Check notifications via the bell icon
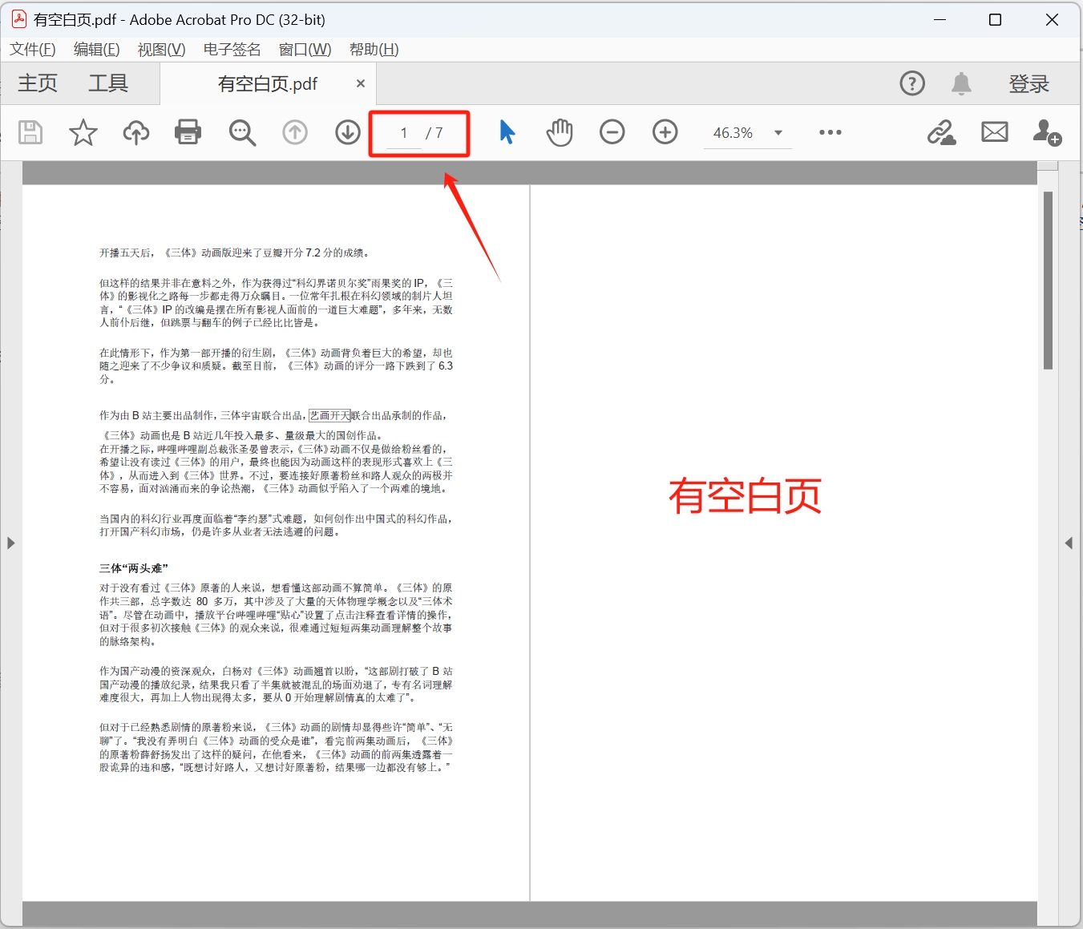1083x929 pixels. pos(961,83)
